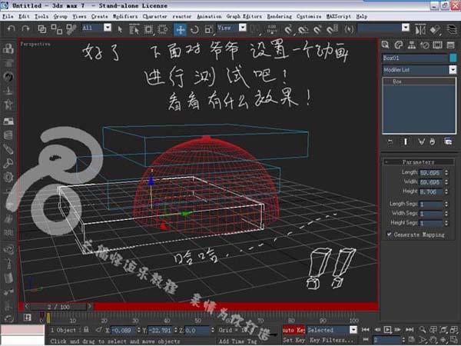
Task: Open the All selection filter dropdown
Action: coord(107,28)
